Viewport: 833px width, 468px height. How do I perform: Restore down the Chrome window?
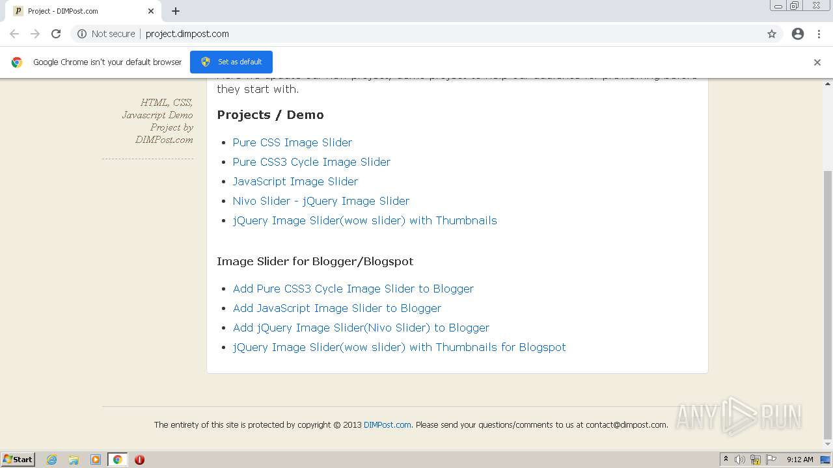coord(795,6)
